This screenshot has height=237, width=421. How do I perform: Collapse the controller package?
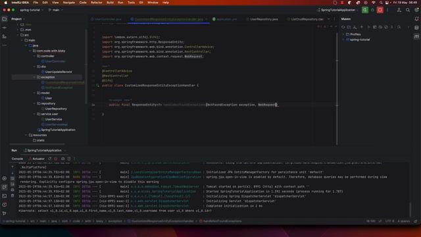tap(34, 56)
